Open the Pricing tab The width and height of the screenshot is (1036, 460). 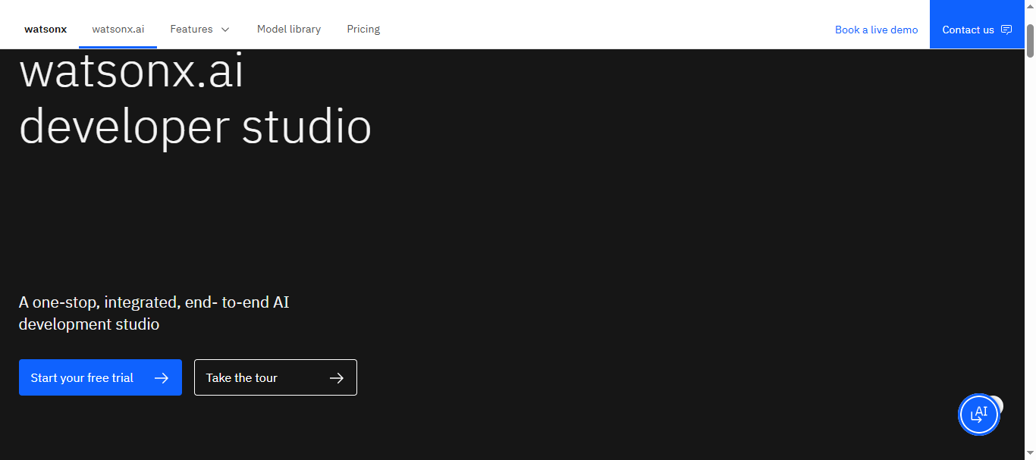(x=363, y=30)
